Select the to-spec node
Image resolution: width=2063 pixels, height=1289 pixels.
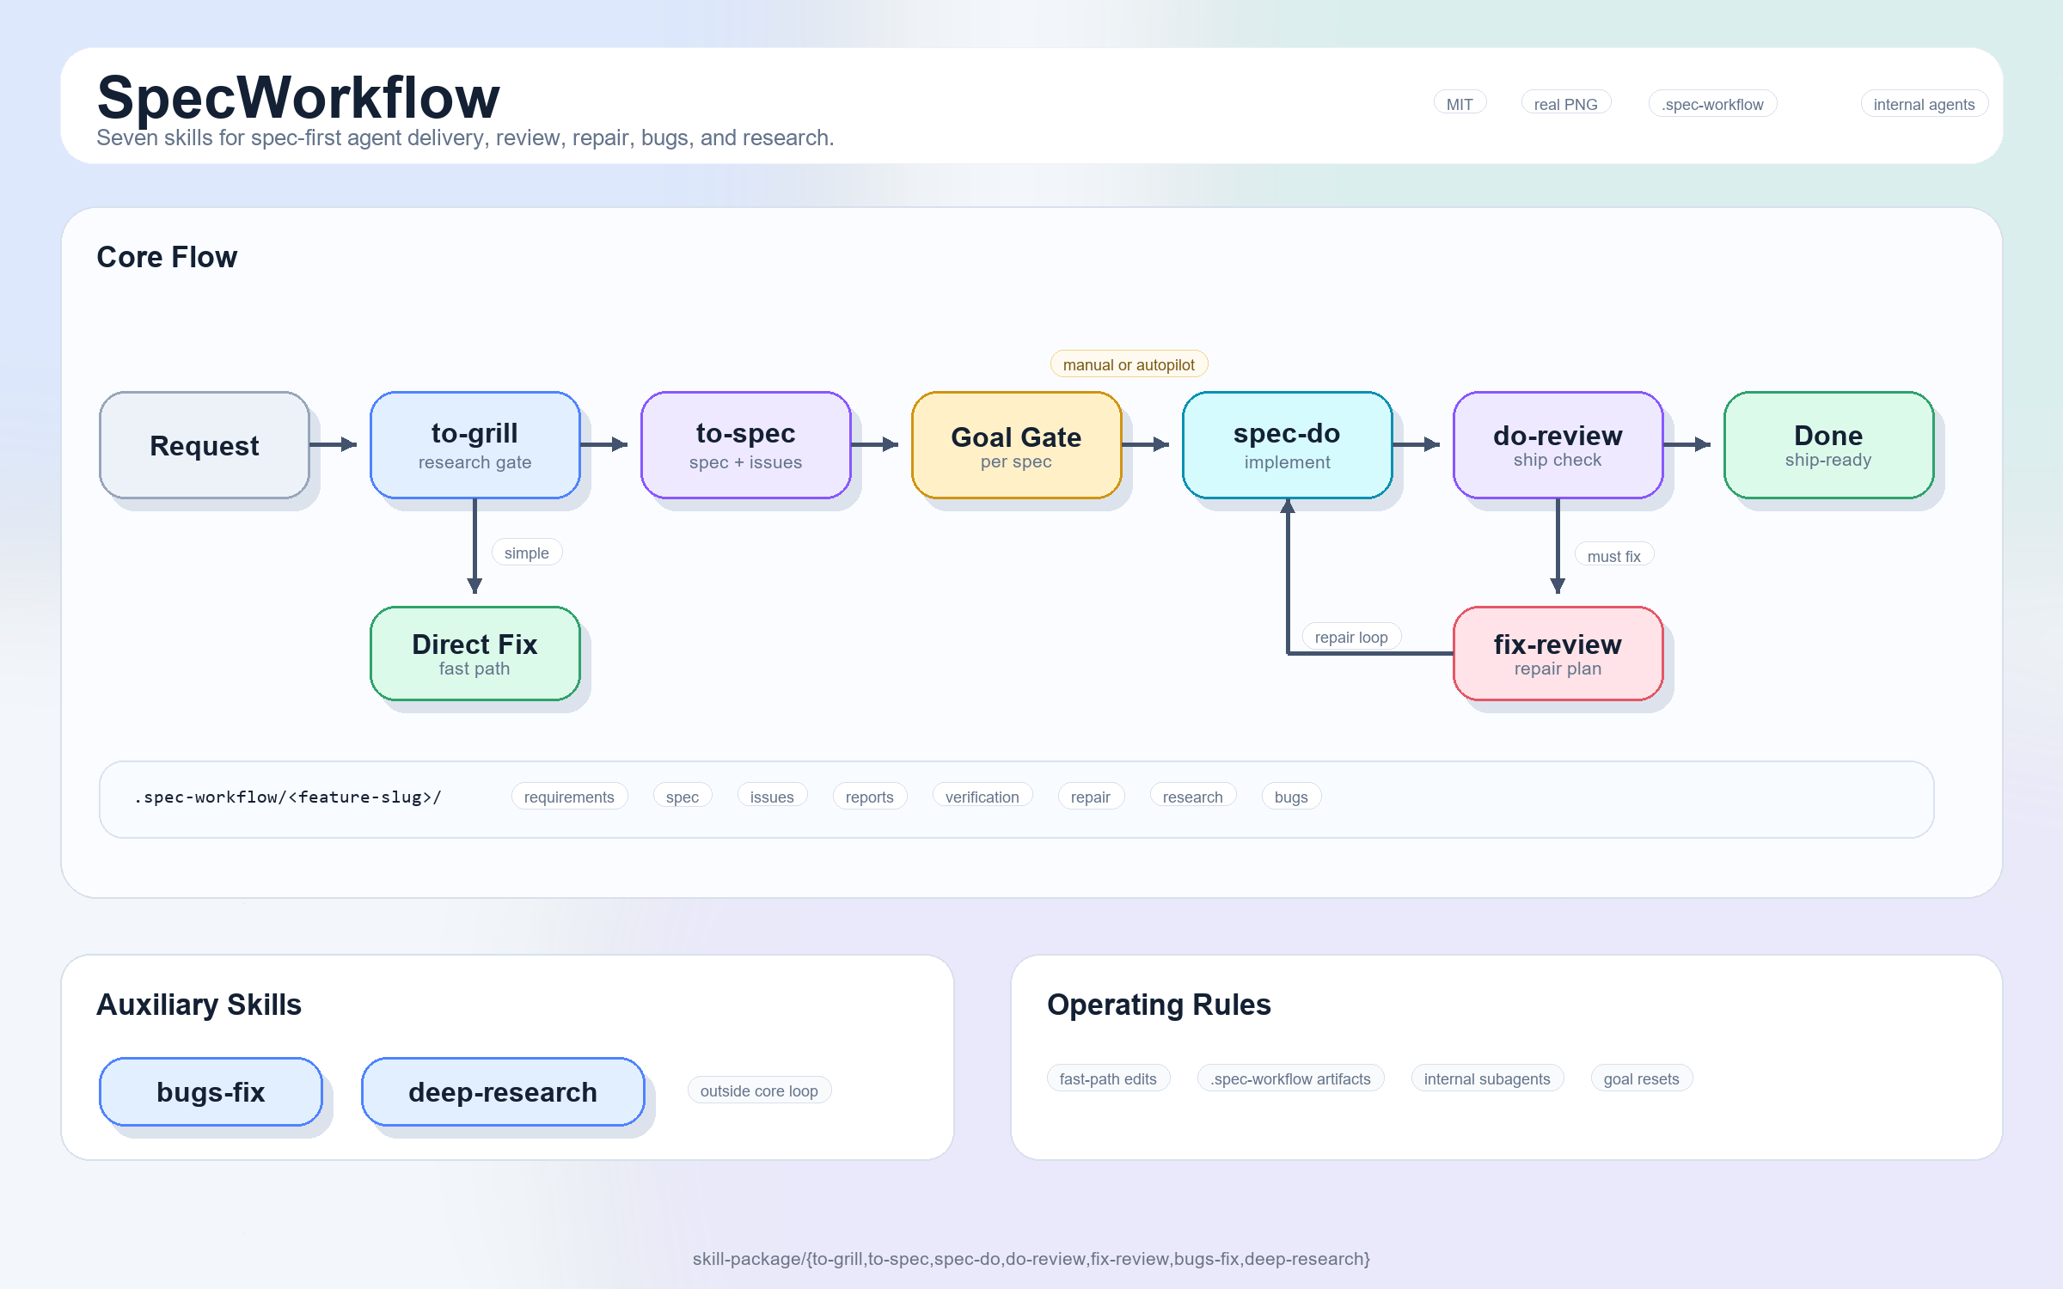click(746, 445)
